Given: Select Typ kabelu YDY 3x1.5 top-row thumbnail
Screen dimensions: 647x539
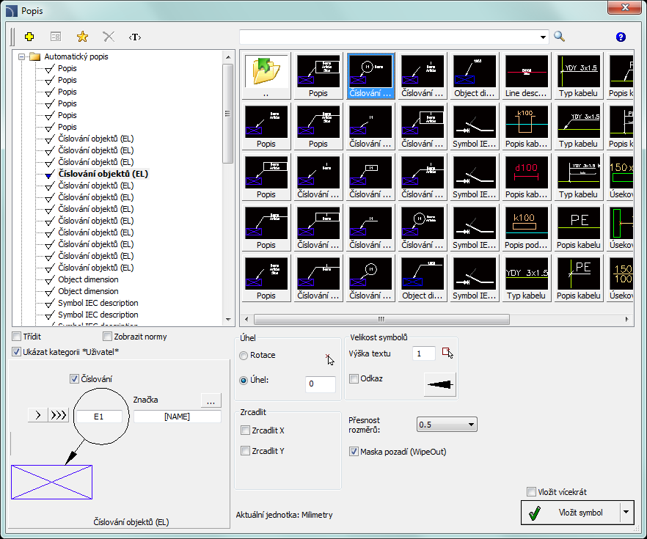Looking at the screenshot, I should click(x=578, y=76).
